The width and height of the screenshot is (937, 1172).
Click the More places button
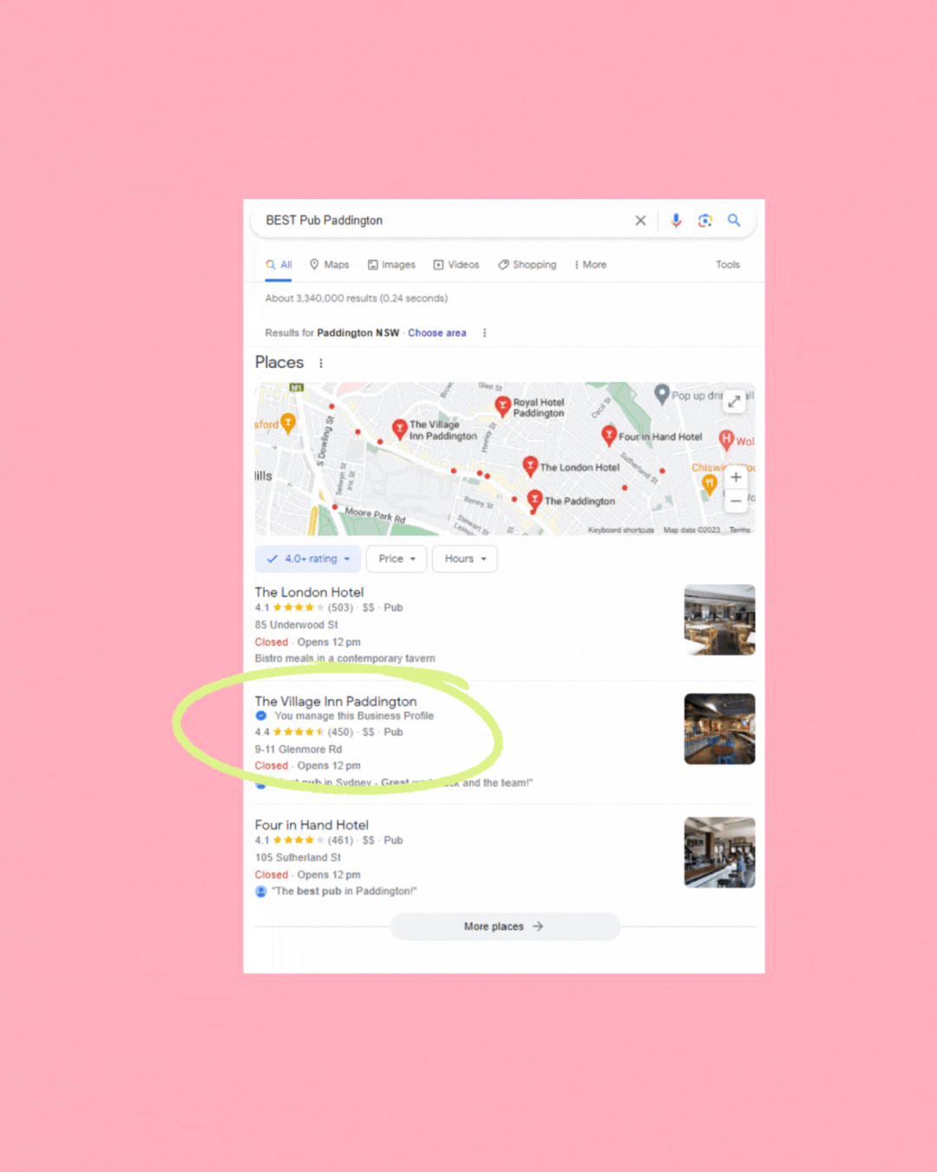[x=504, y=926]
